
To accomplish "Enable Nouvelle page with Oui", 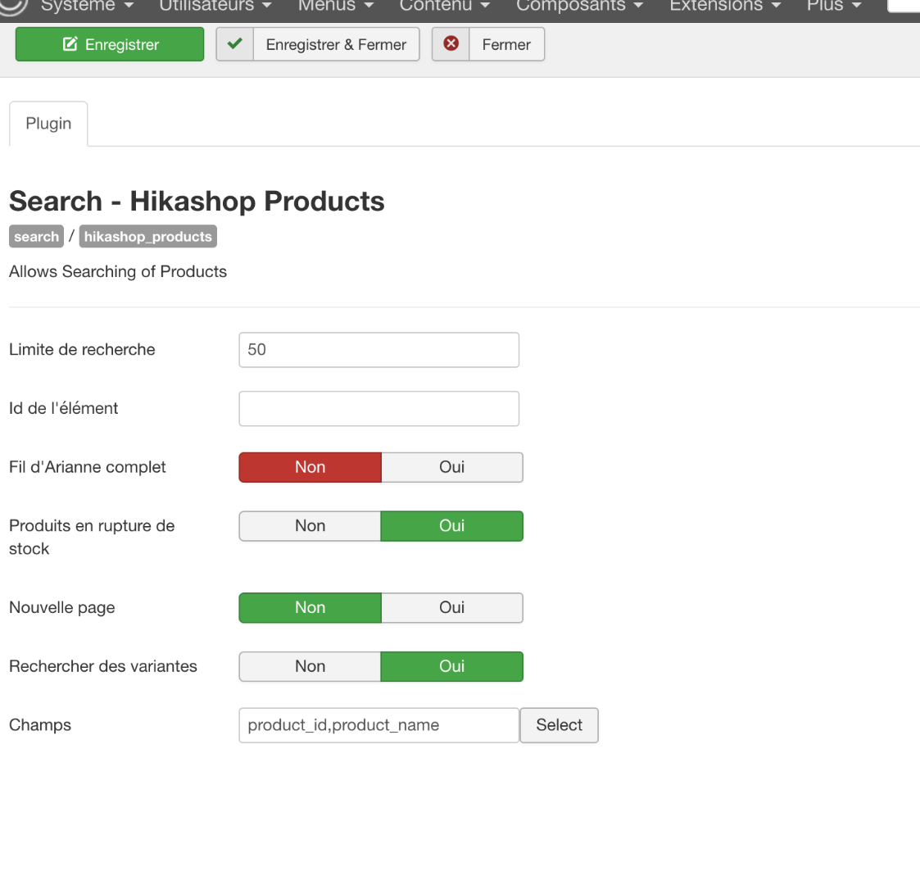I will click(x=451, y=608).
